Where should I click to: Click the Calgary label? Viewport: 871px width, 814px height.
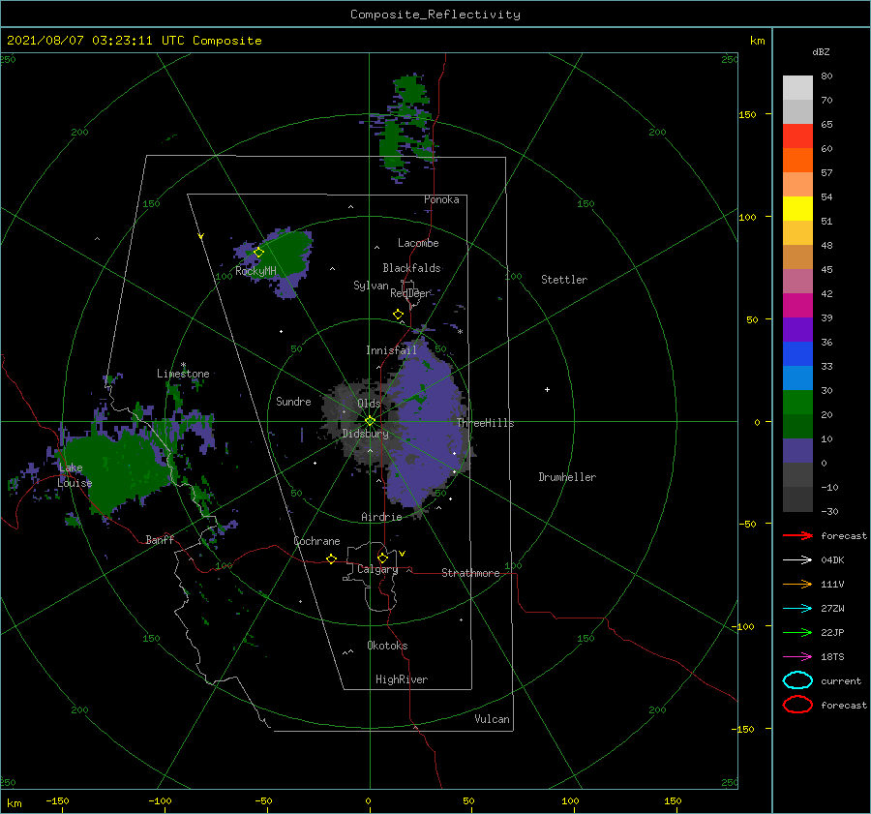pos(377,569)
